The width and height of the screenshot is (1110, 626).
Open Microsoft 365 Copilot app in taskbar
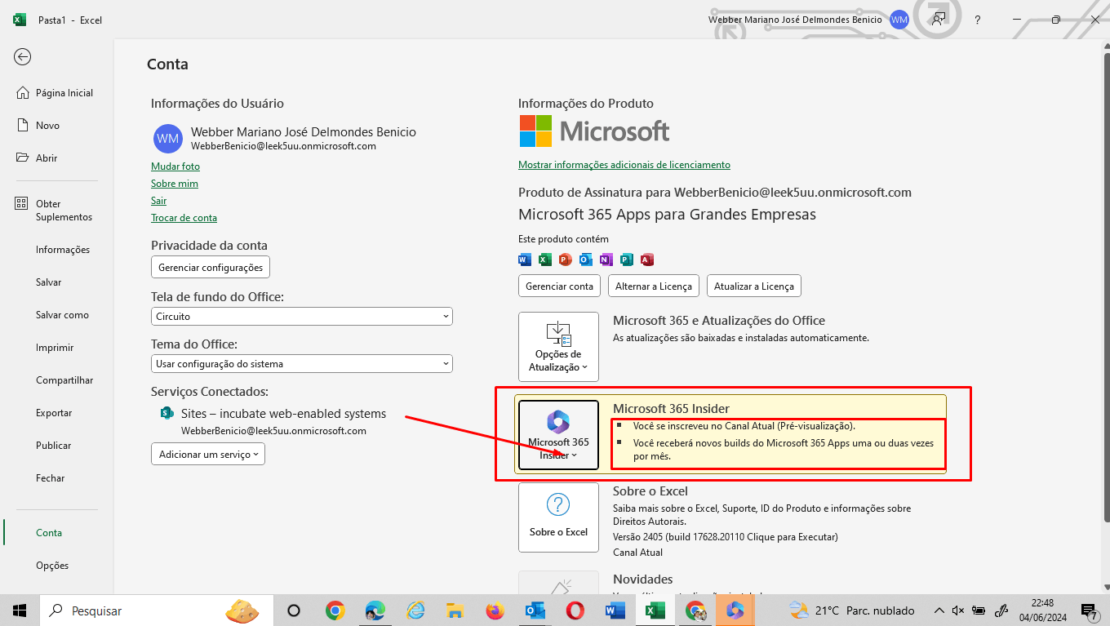735,610
